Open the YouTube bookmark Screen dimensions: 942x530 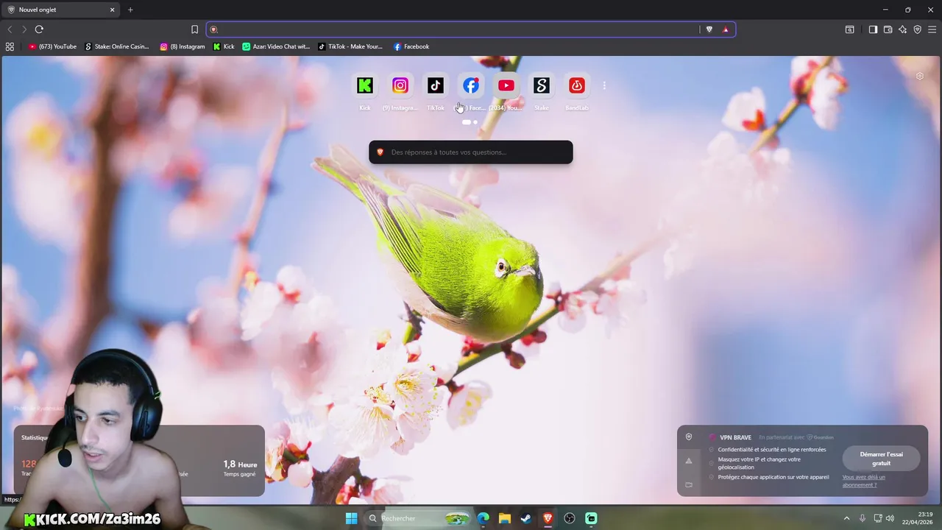(x=52, y=46)
